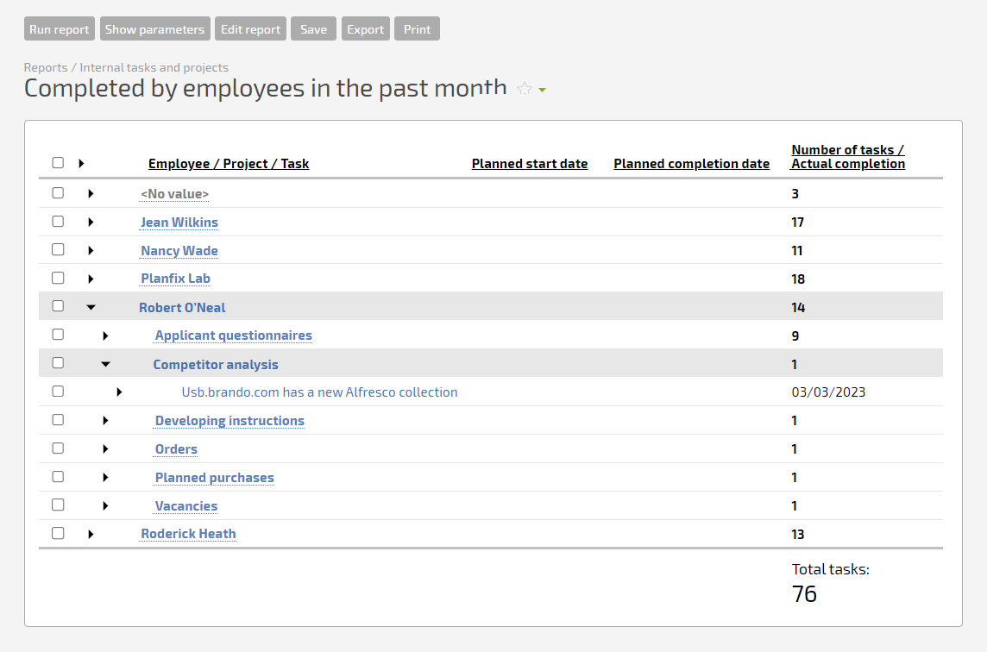Screen dimensions: 987x652
Task: Save the report
Action: click(x=313, y=29)
